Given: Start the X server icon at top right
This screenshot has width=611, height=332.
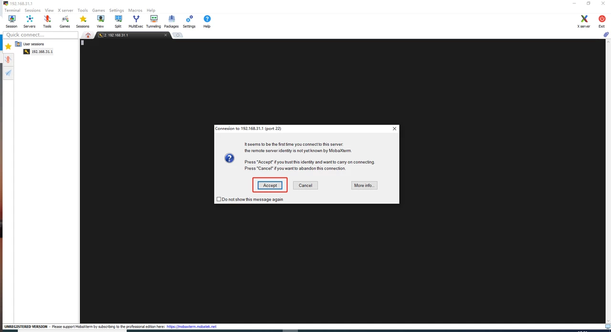Looking at the screenshot, I should click(x=584, y=21).
